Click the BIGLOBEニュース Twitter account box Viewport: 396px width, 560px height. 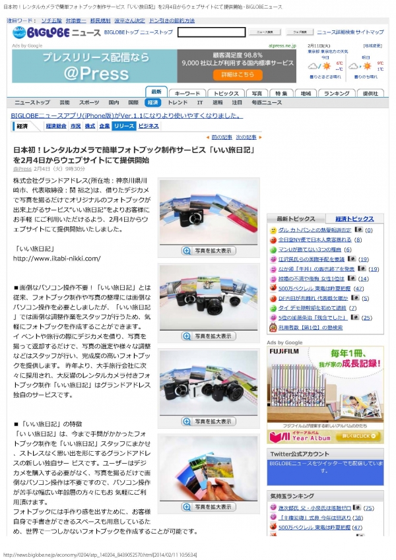(x=325, y=472)
